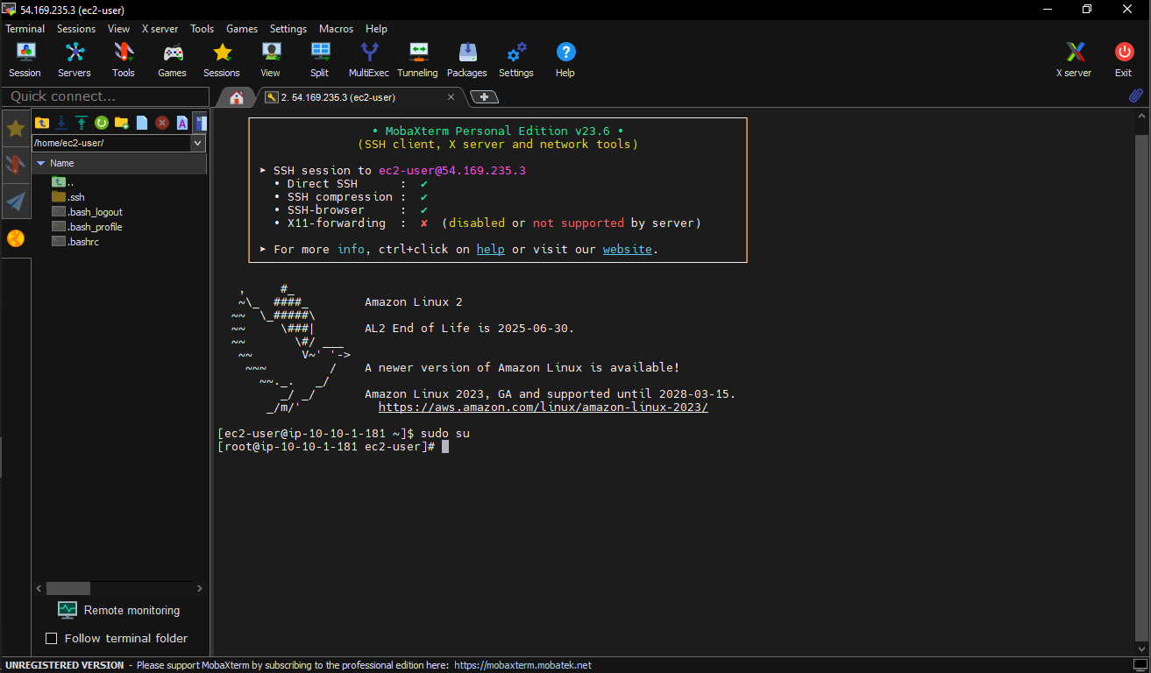Open the Tools toolbar icon
The width and height of the screenshot is (1151, 673).
[124, 60]
